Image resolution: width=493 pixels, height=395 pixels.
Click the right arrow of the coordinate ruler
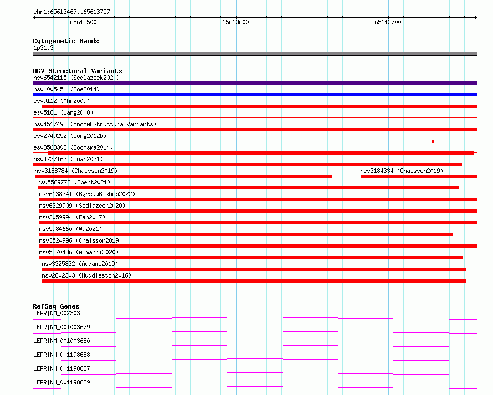(475, 17)
